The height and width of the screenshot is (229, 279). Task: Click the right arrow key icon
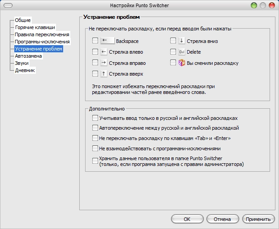click(x=104, y=63)
